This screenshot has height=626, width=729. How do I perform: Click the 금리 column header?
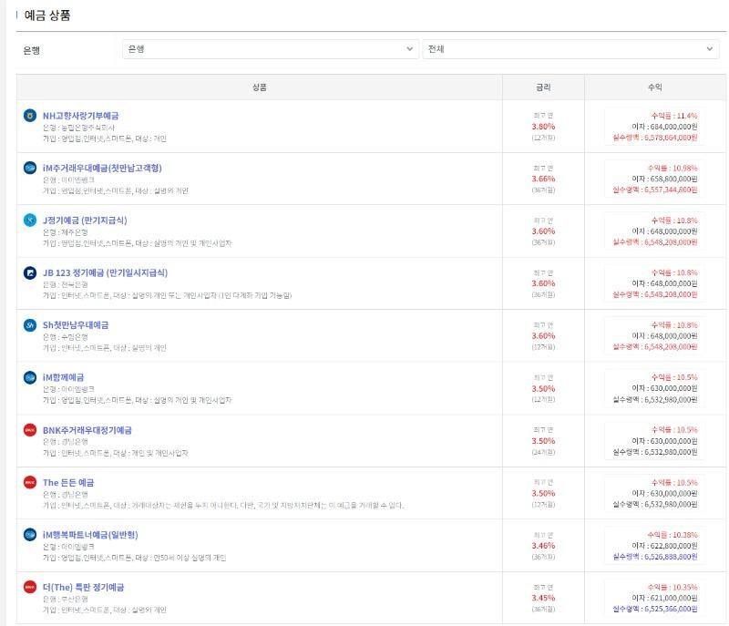[x=543, y=87]
